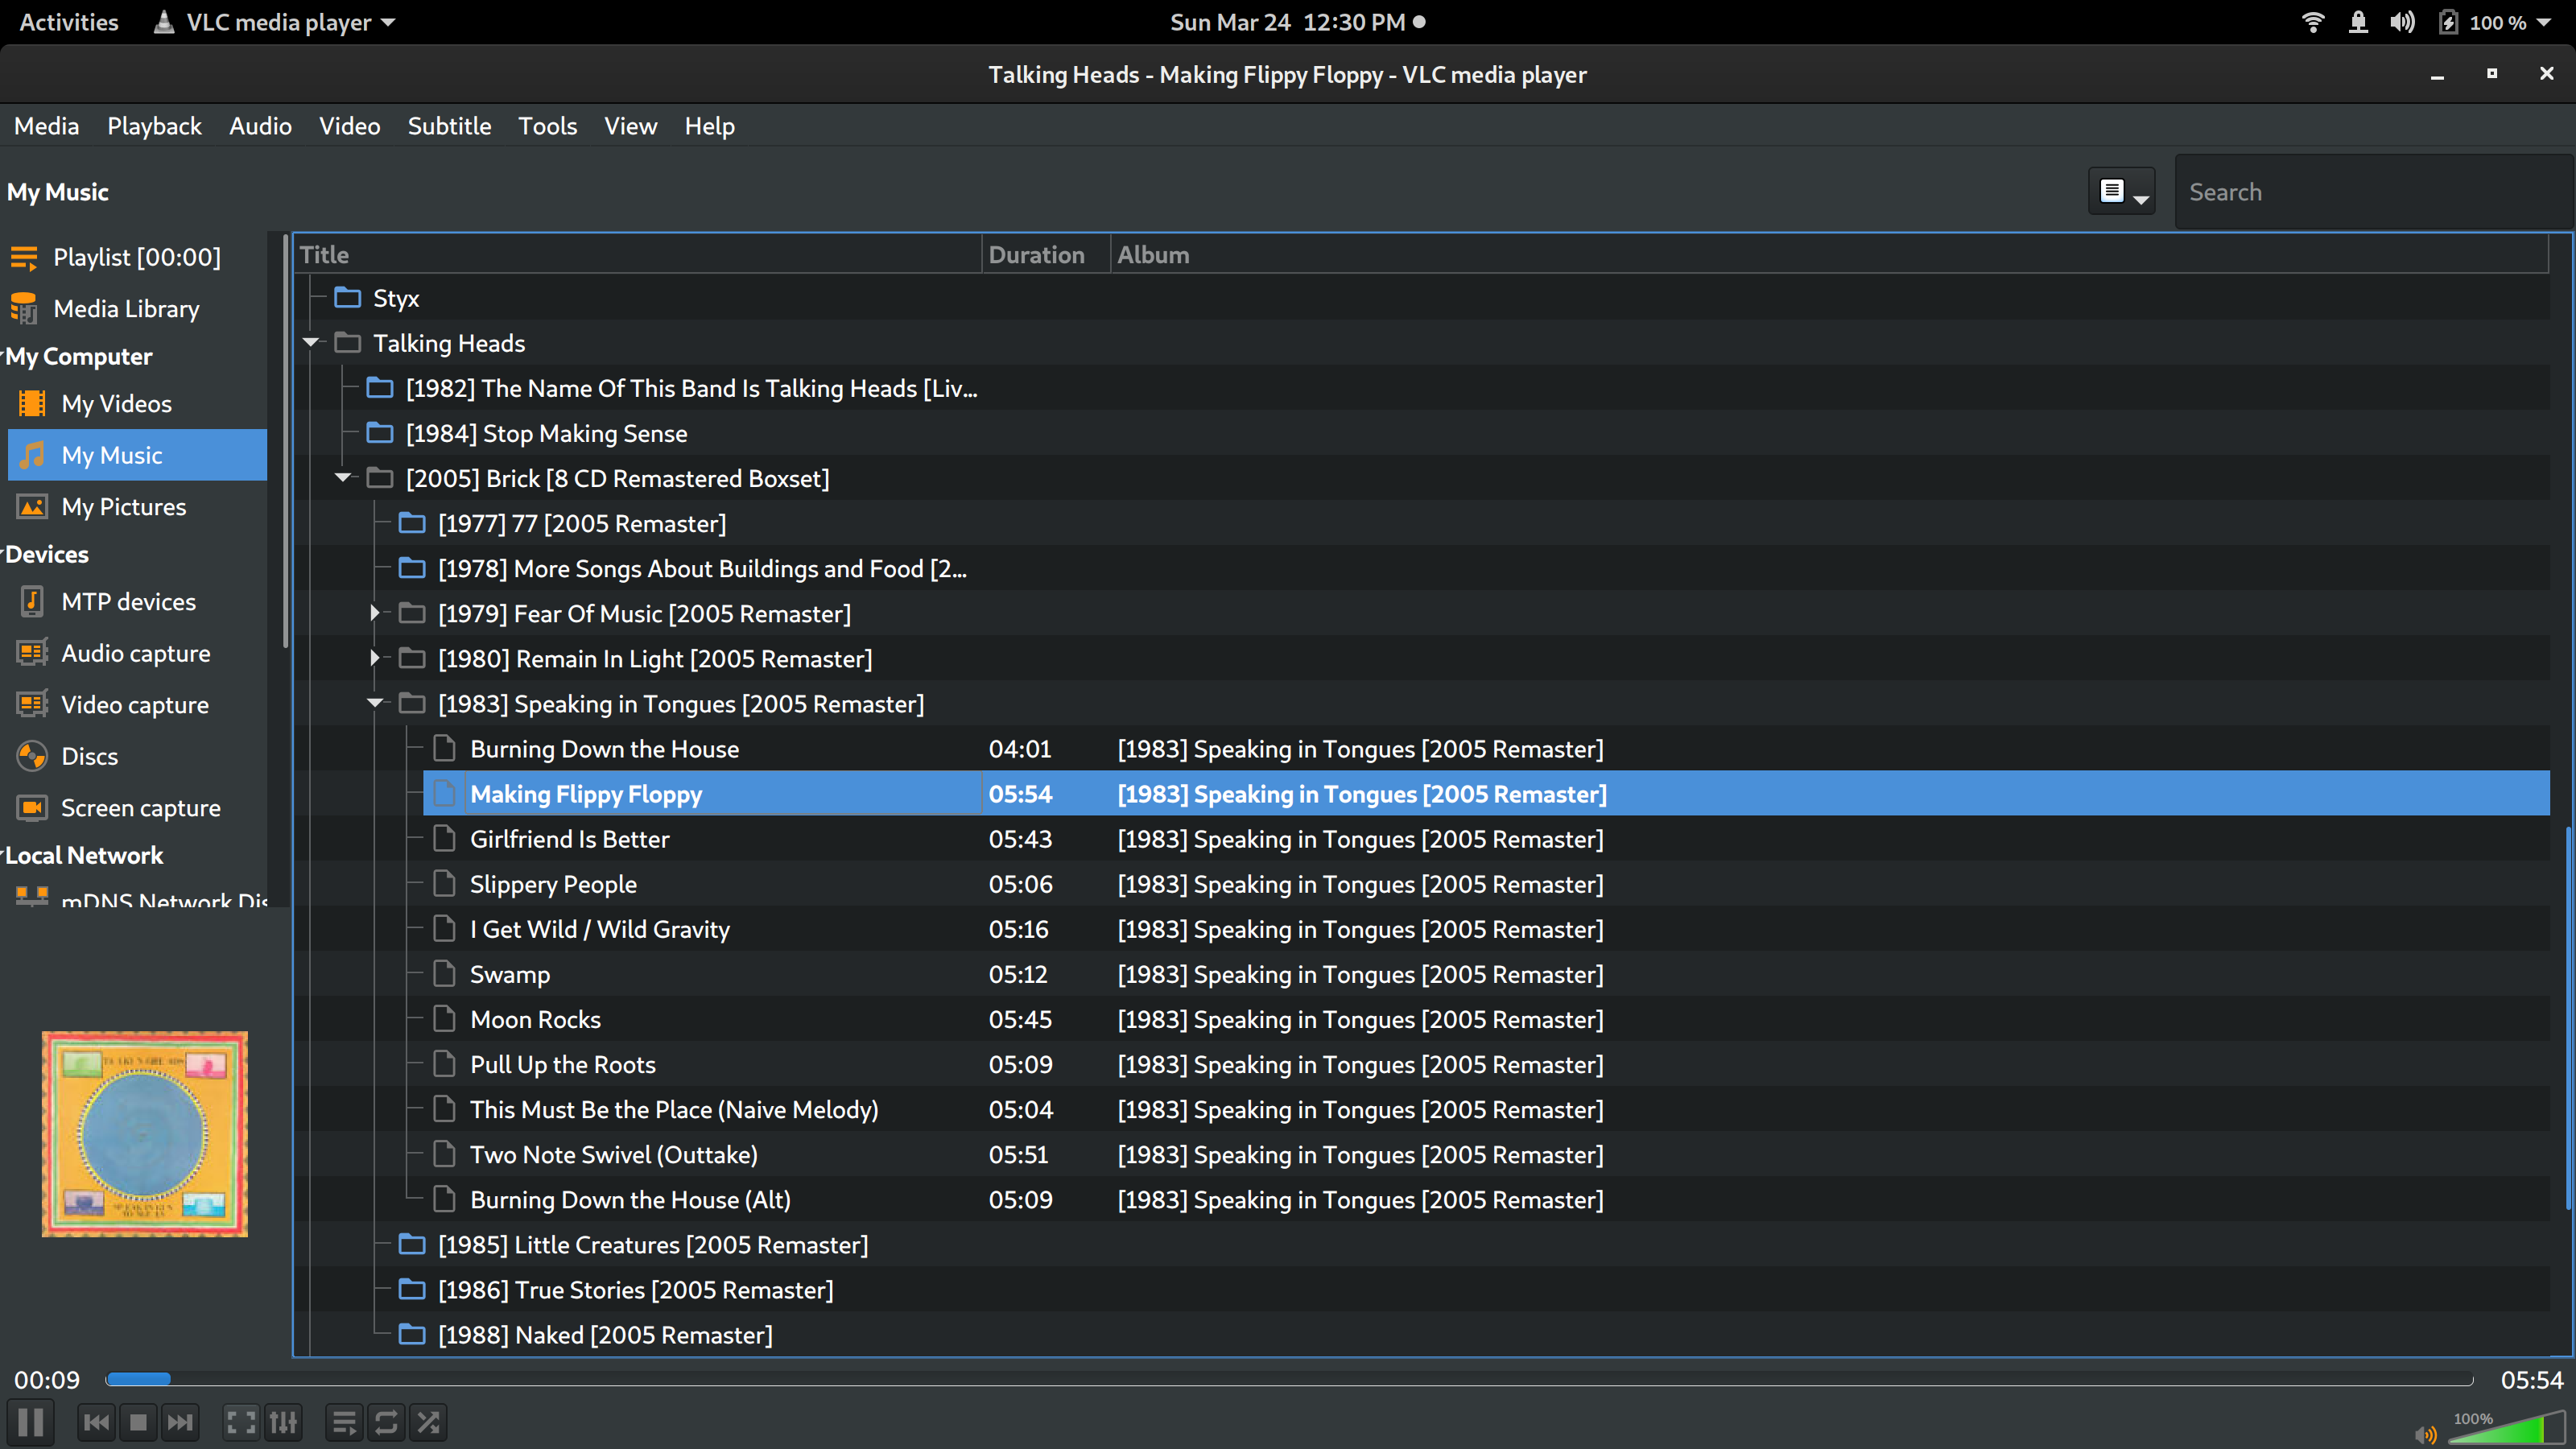This screenshot has width=2576, height=1449.
Task: Open Audio capture in the sidebar
Action: pos(136,653)
